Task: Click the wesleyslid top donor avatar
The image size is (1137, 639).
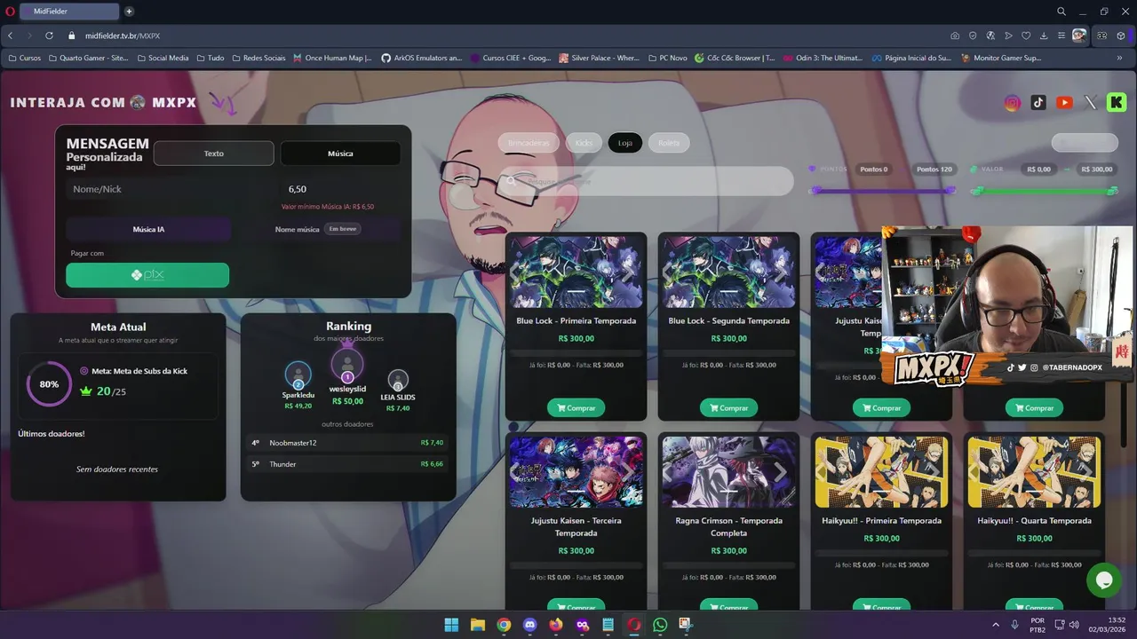Action: [x=347, y=365]
